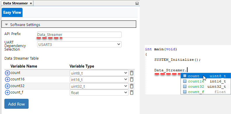Screen dimensions: 231x114
Task: Click the plus icon beside count32
Action: click(x=7, y=86)
